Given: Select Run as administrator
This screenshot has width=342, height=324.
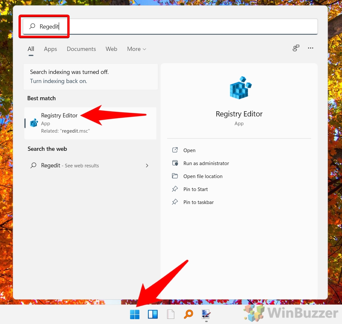Looking at the screenshot, I should coord(206,163).
